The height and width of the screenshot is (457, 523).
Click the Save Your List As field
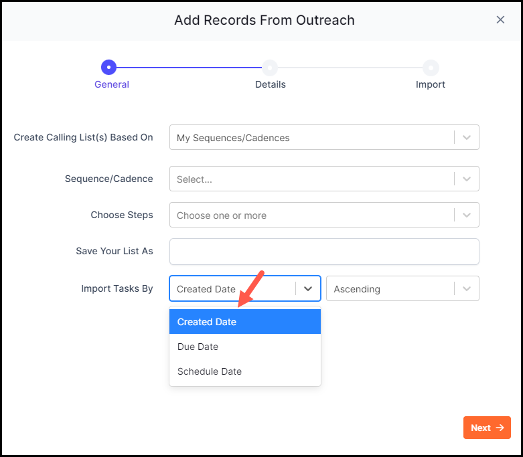[324, 252]
